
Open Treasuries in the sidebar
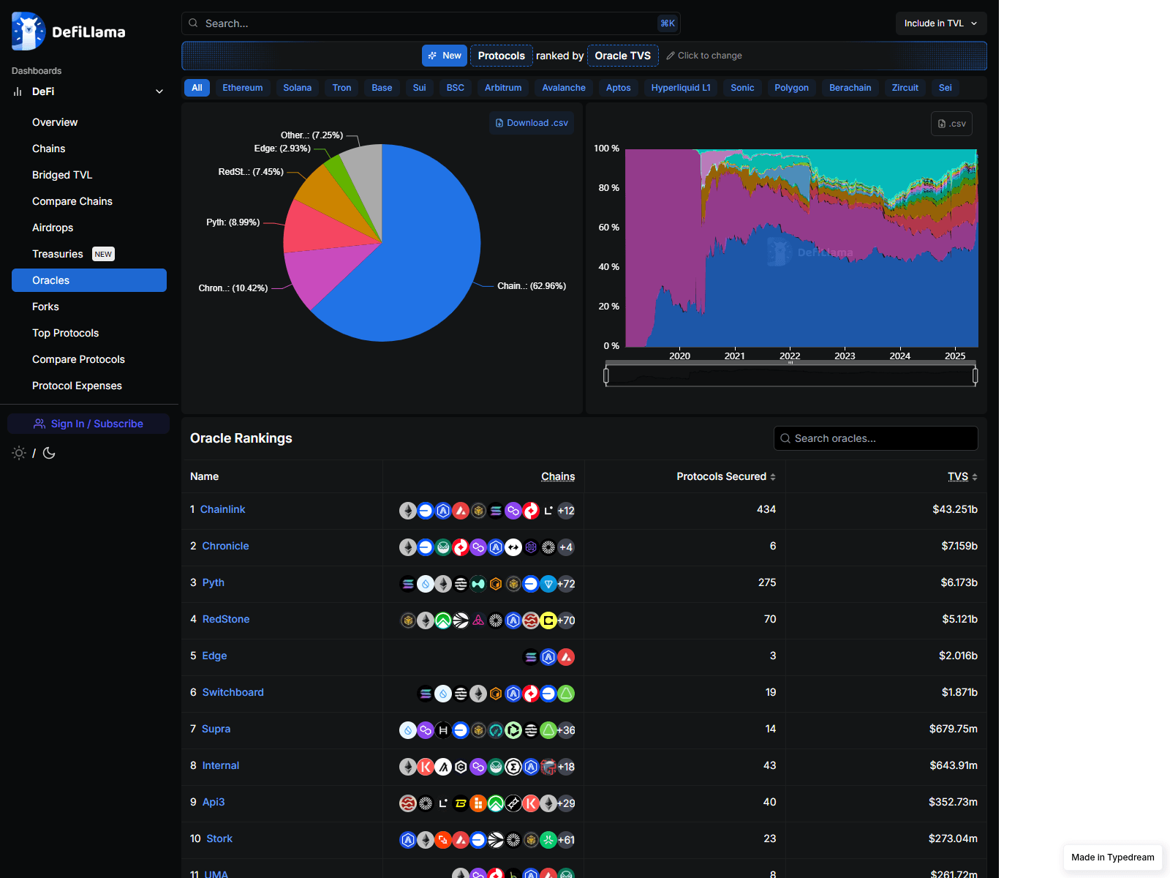(58, 254)
